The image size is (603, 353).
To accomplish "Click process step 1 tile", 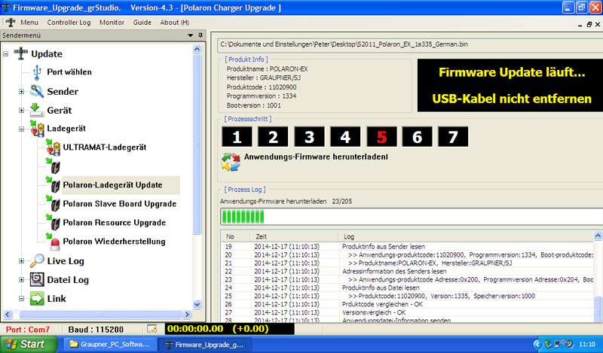I will [x=237, y=137].
